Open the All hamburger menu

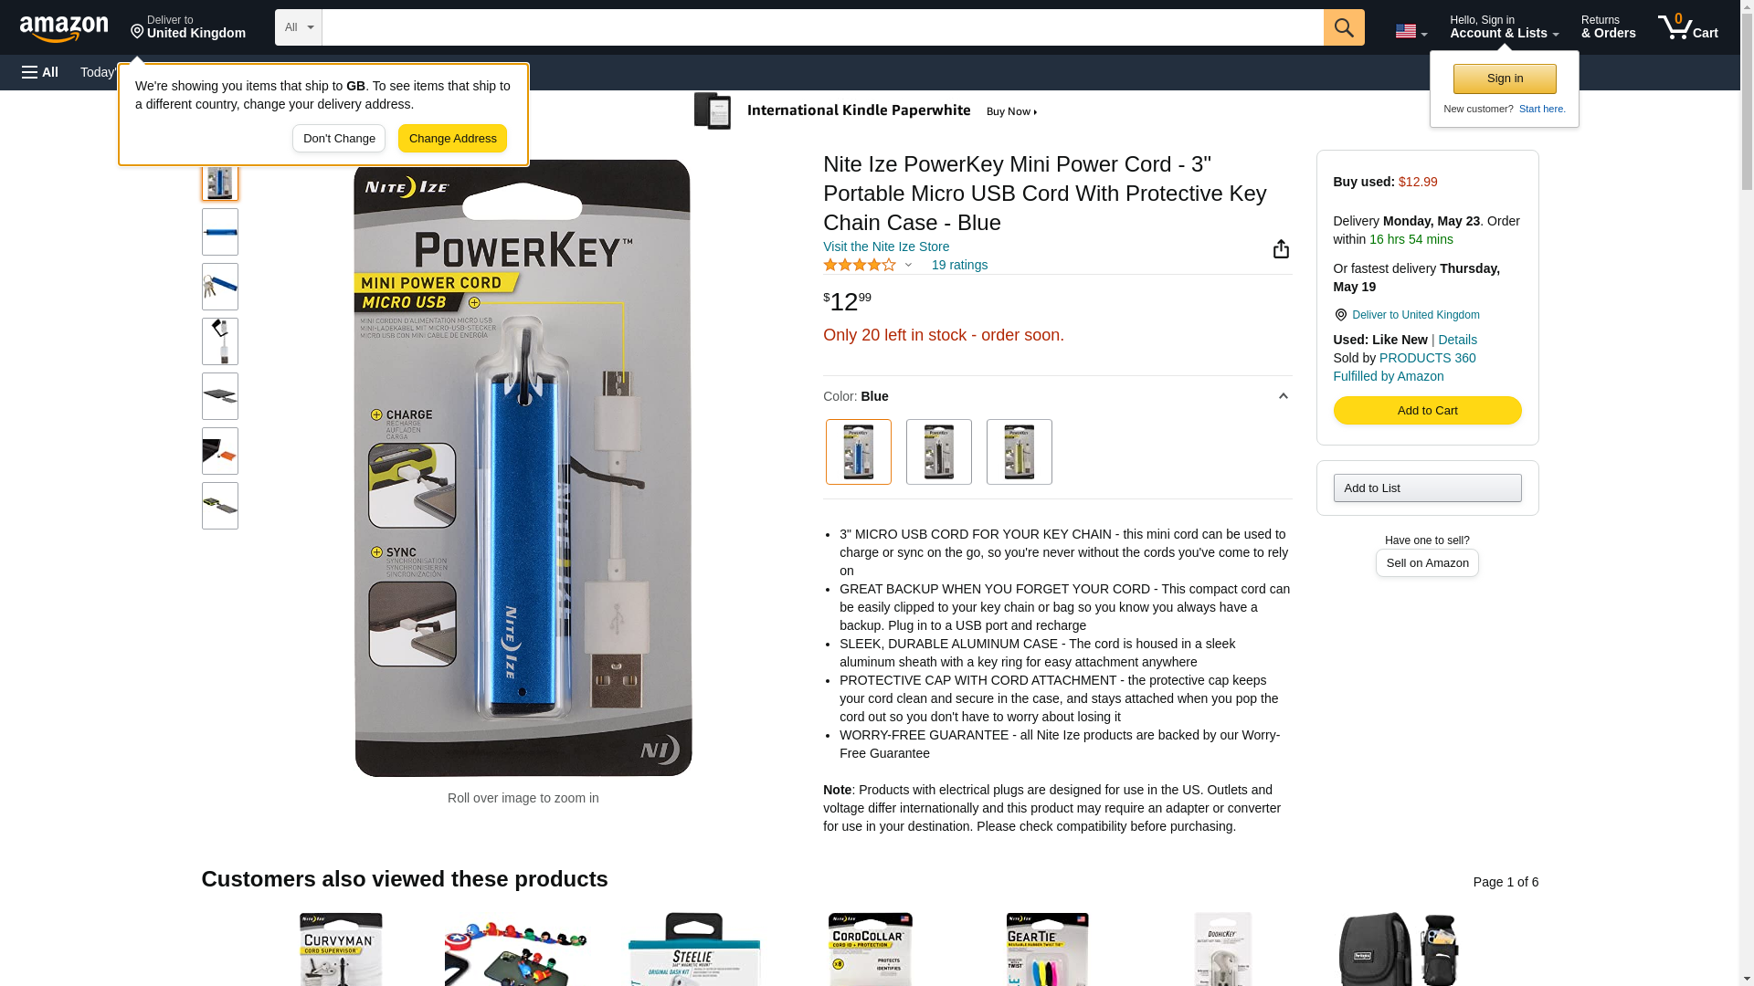pyautogui.click(x=40, y=72)
